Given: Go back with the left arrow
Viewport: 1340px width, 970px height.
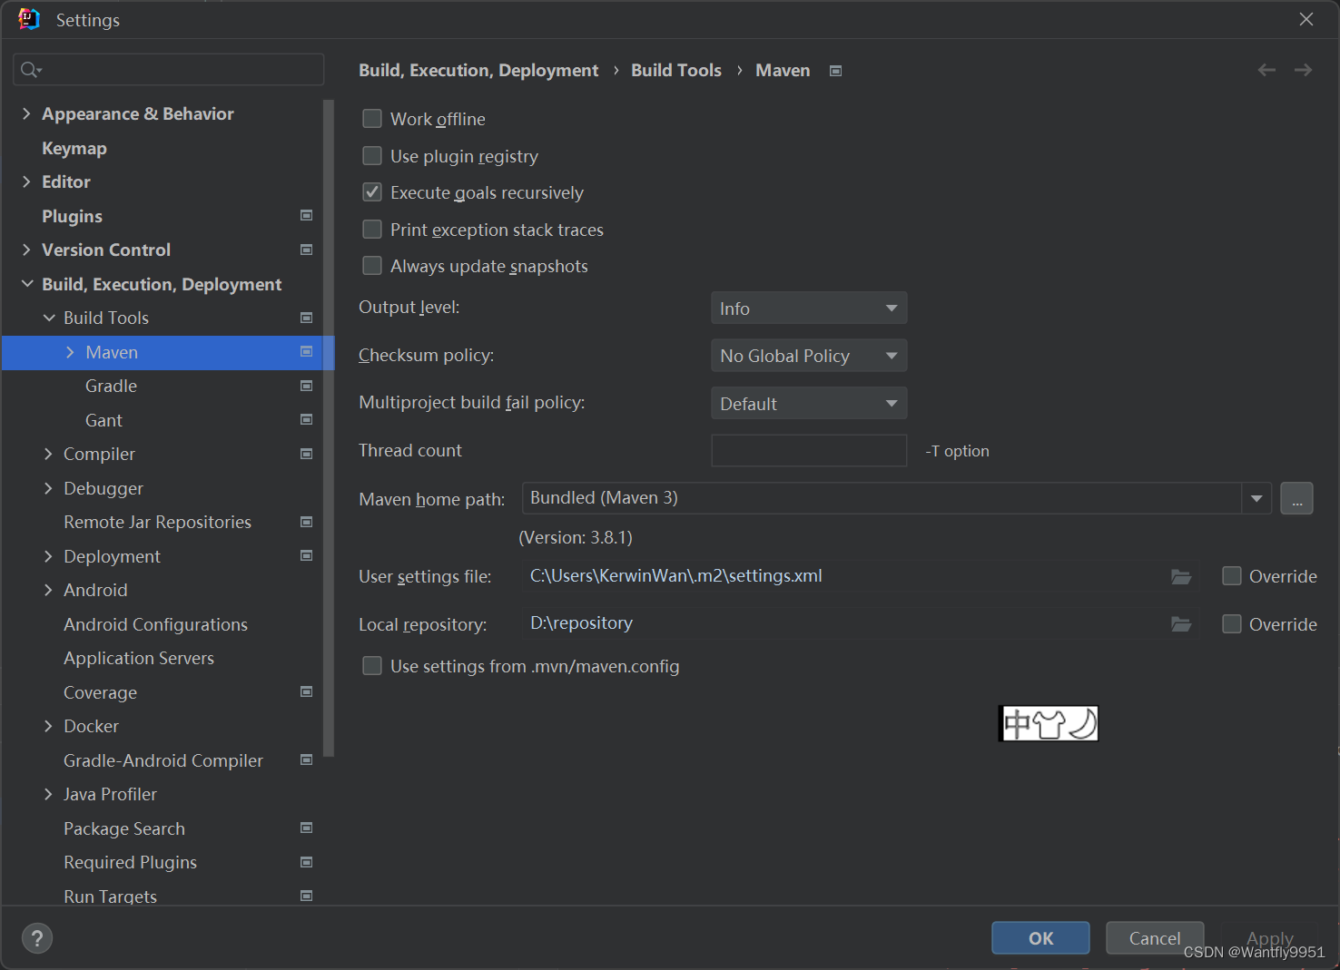Looking at the screenshot, I should [x=1266, y=70].
